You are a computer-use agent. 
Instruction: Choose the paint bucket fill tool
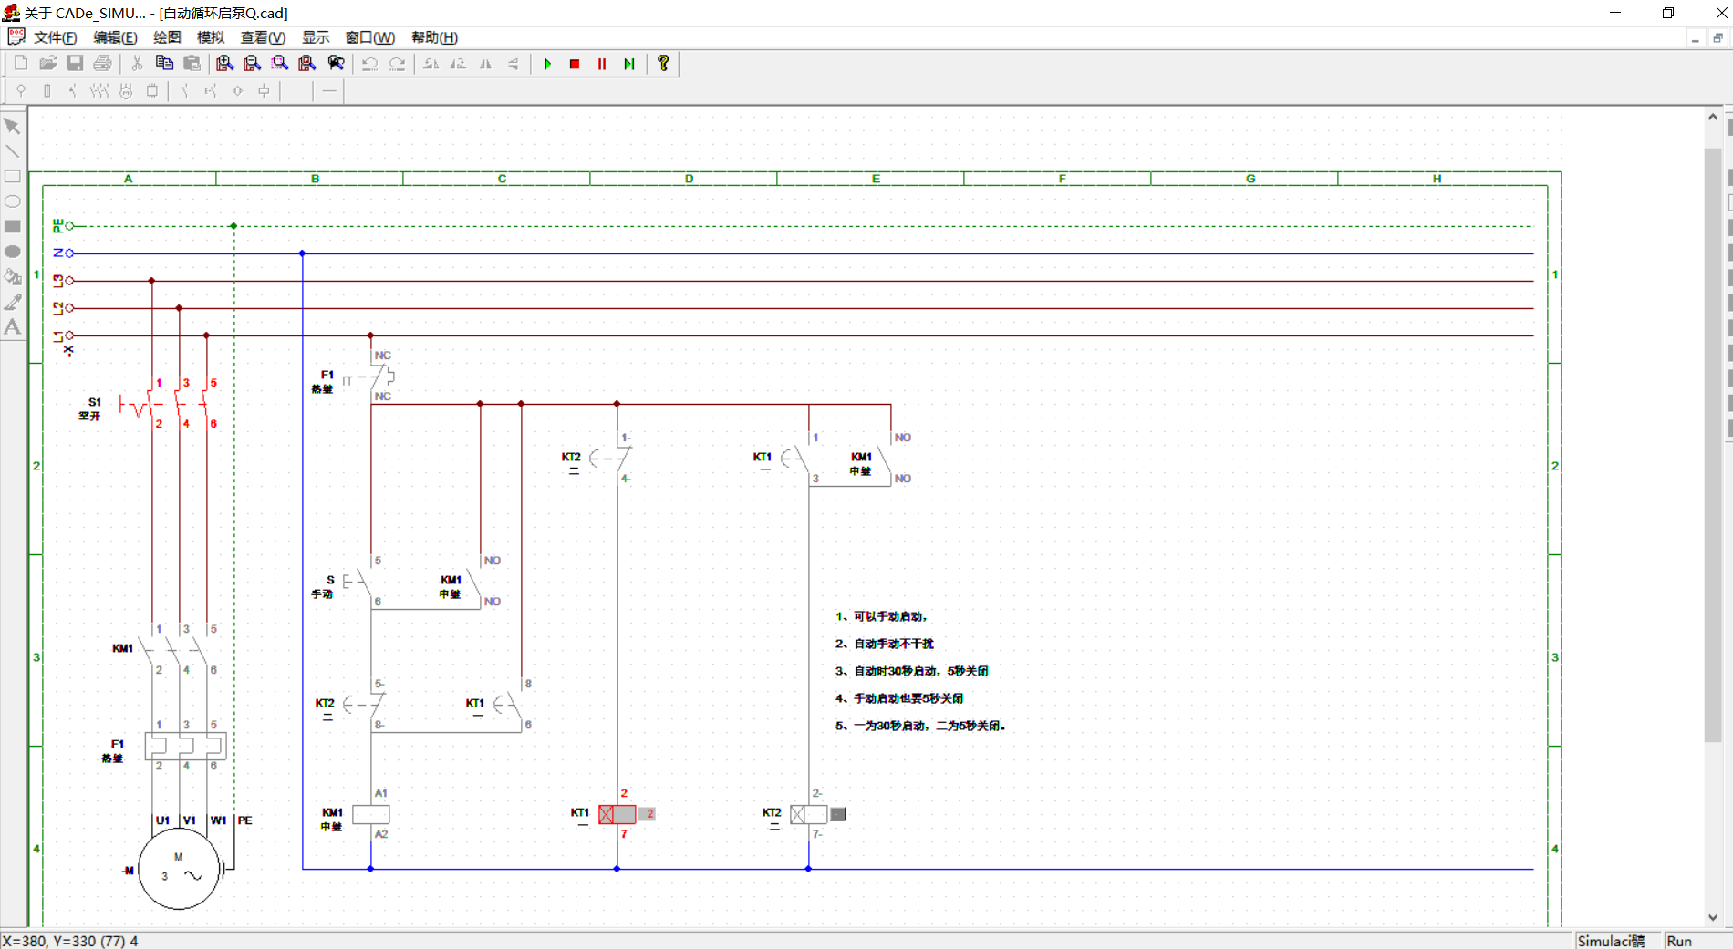pos(12,276)
